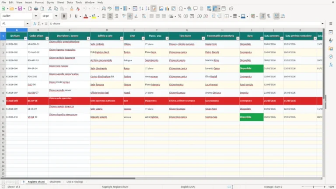The image size is (336, 189).
Task: Select green Disponibile cell in row 5
Action: 252,69
